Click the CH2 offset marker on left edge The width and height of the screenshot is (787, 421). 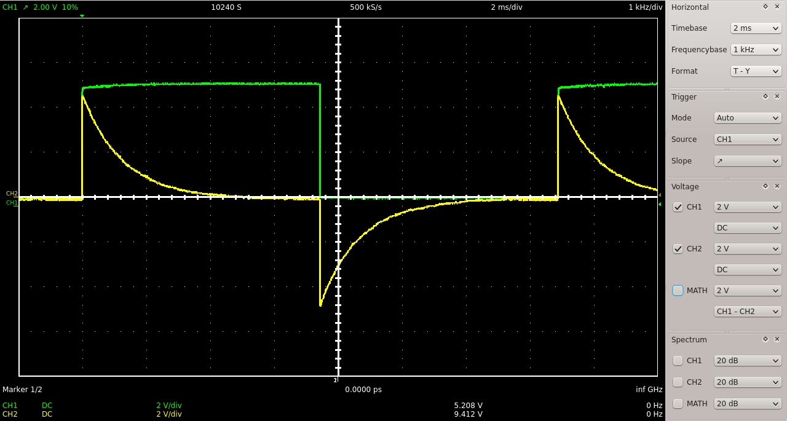[x=11, y=194]
